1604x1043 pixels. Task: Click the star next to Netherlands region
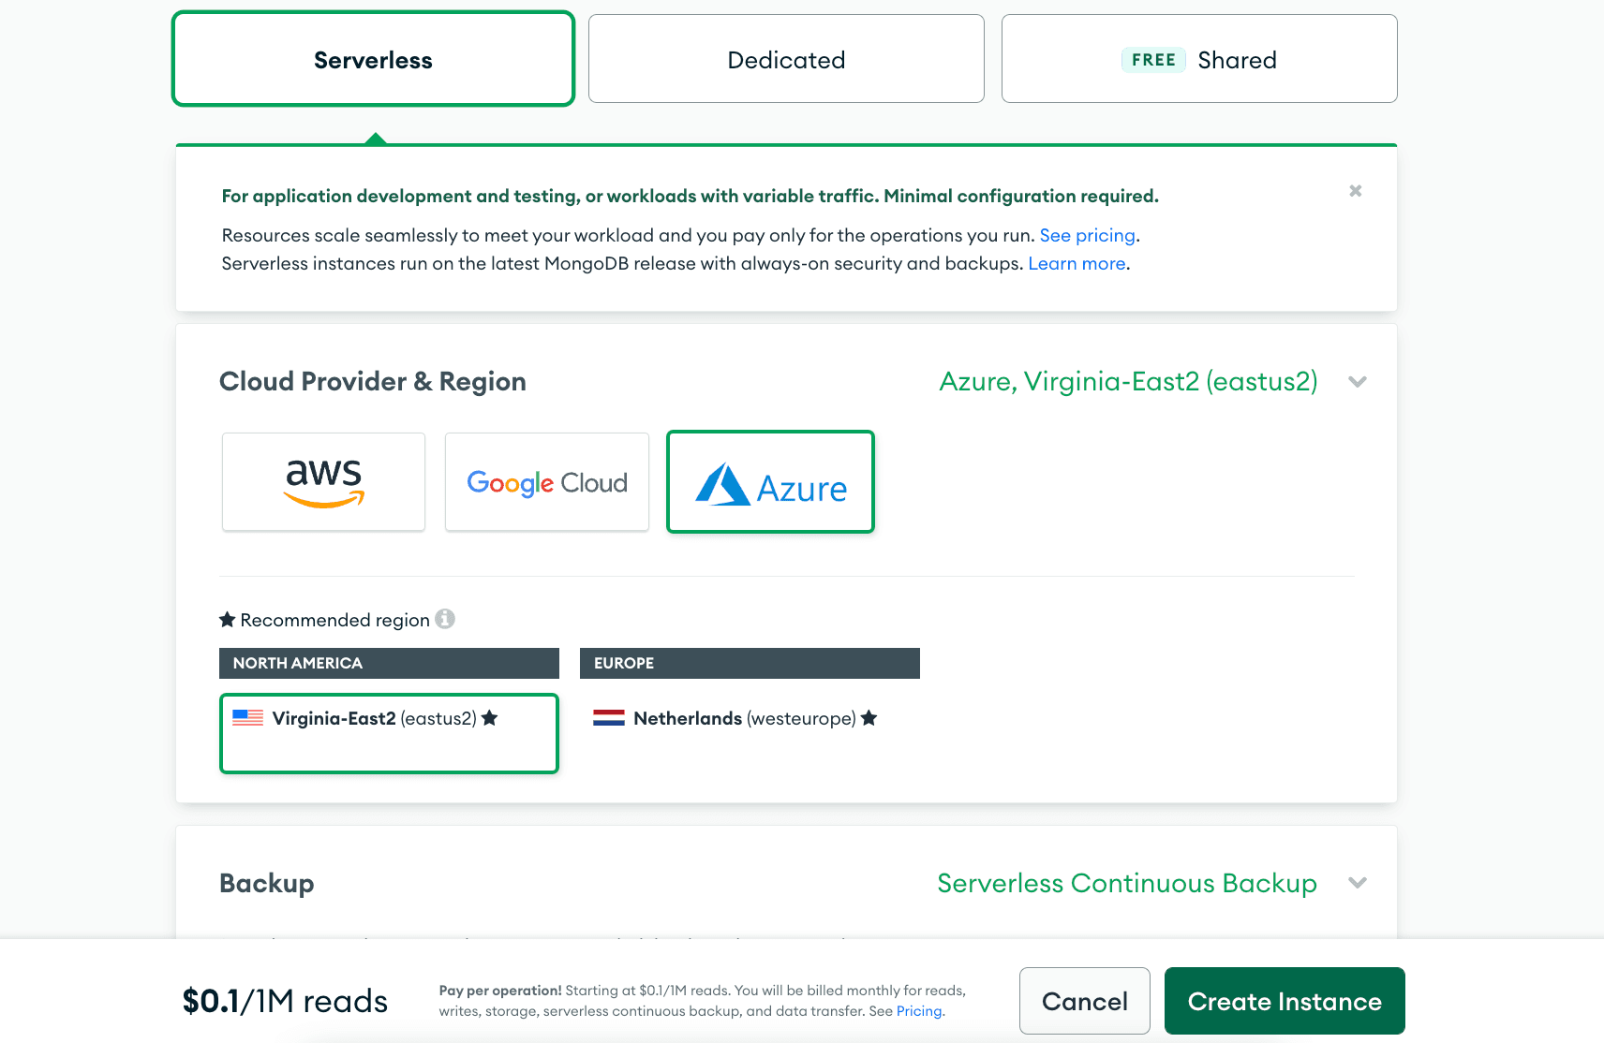[x=869, y=718]
